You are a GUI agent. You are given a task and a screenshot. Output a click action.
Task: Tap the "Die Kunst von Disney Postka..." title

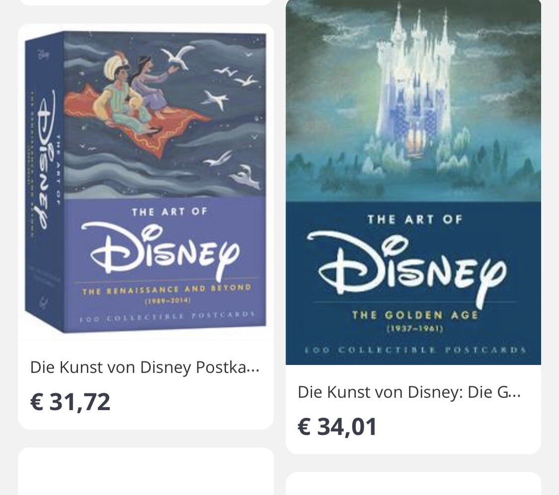click(x=145, y=367)
